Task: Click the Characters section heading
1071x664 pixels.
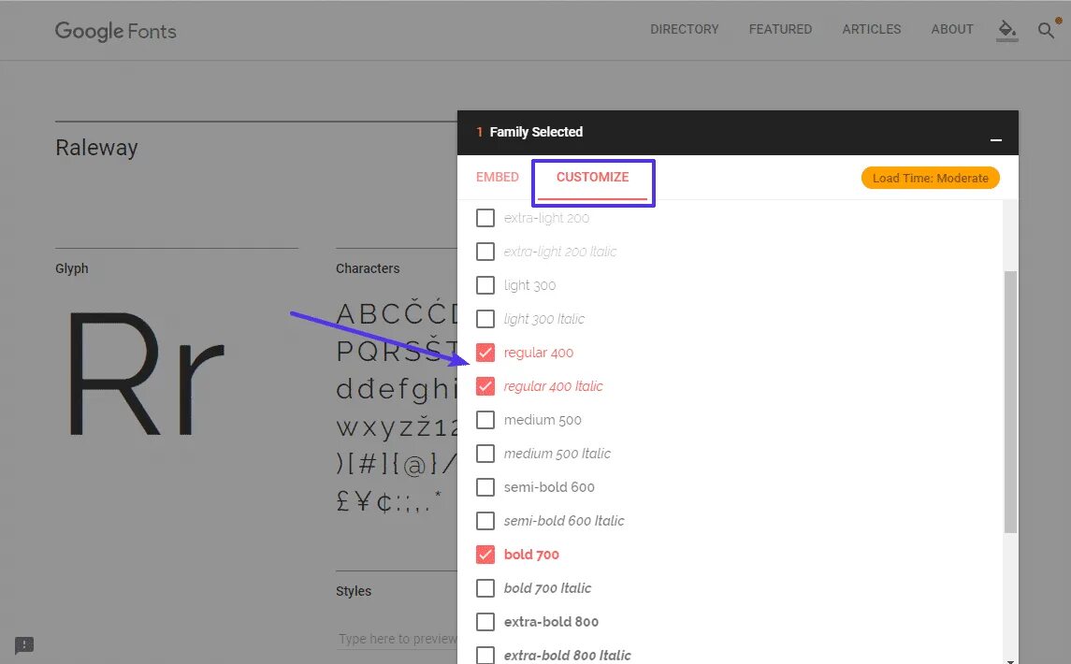Action: coord(368,268)
